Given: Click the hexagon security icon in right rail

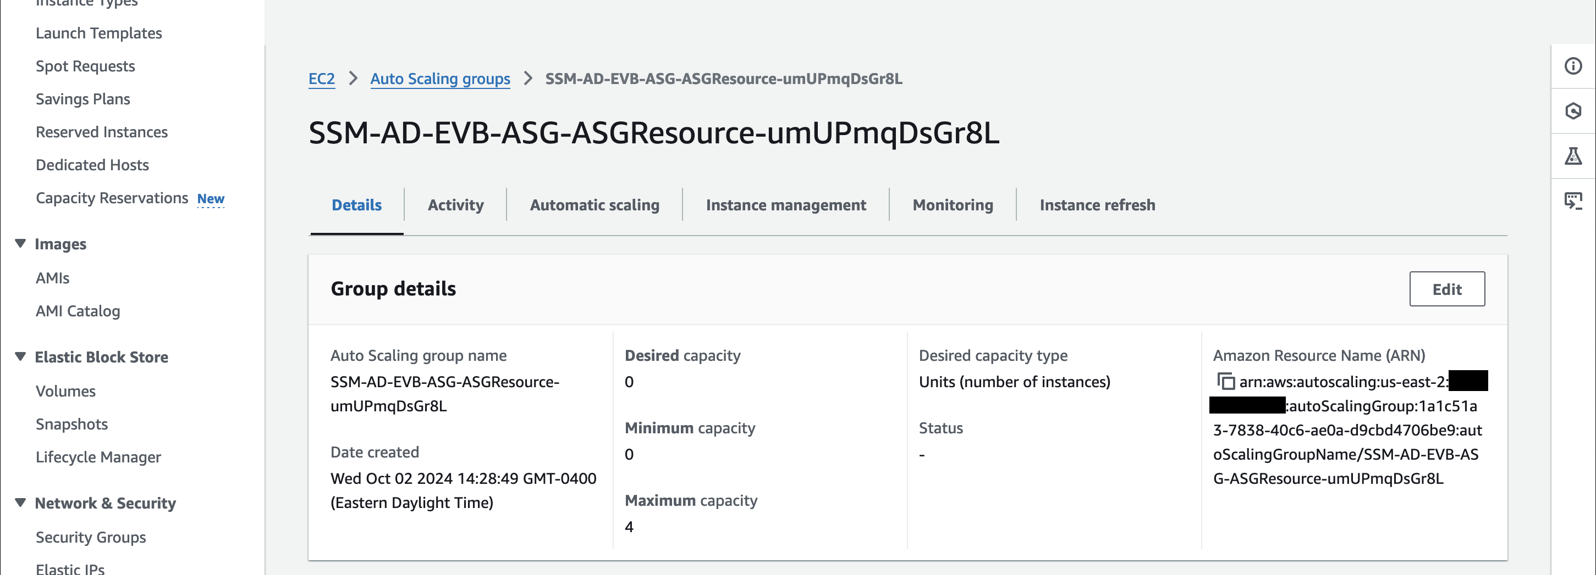Looking at the screenshot, I should click(1572, 111).
